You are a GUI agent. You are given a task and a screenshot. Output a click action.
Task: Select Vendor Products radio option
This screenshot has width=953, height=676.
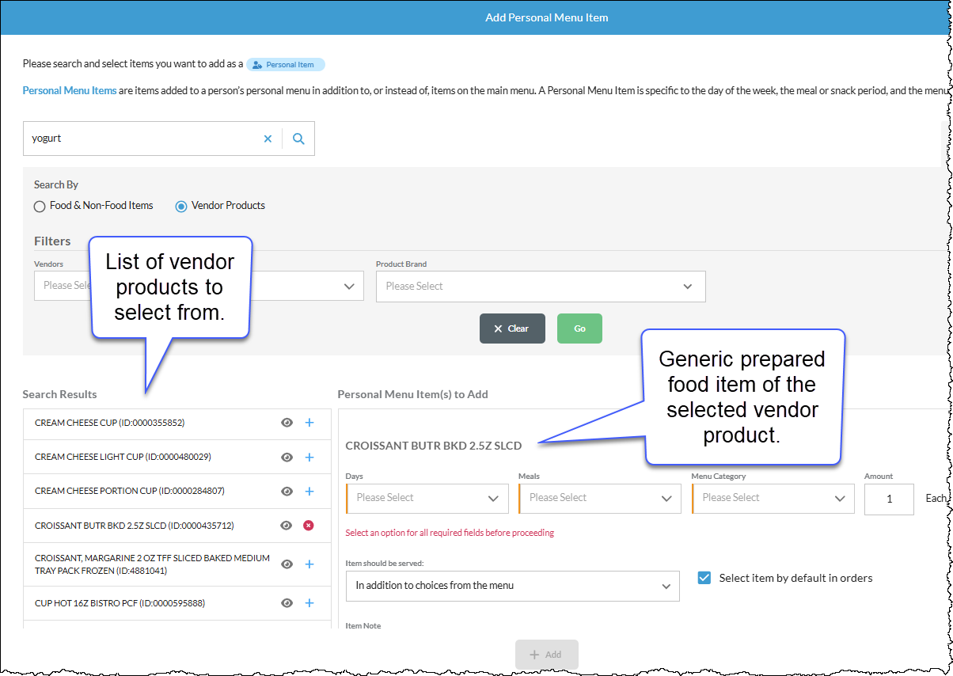tap(181, 206)
